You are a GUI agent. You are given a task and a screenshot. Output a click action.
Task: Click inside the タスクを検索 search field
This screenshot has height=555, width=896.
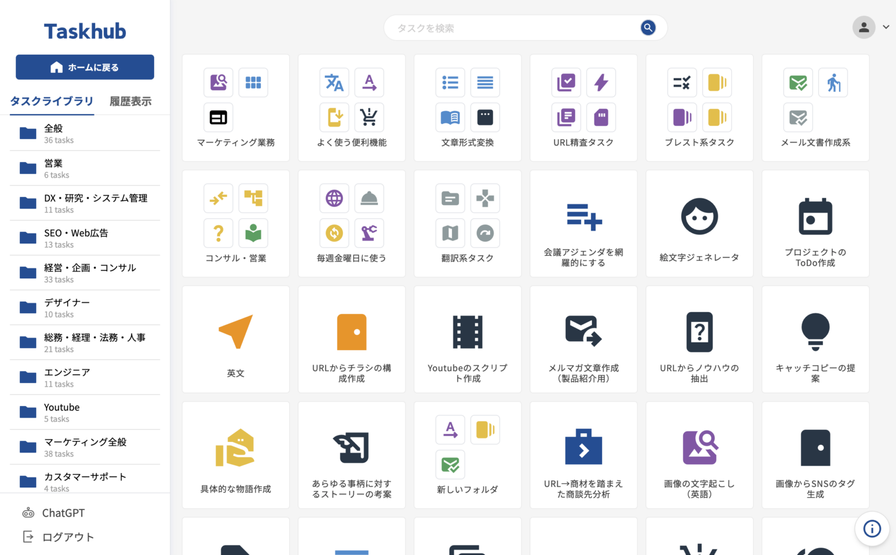click(513, 27)
